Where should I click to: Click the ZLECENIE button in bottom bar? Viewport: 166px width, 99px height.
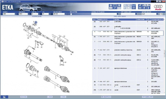point(24,97)
